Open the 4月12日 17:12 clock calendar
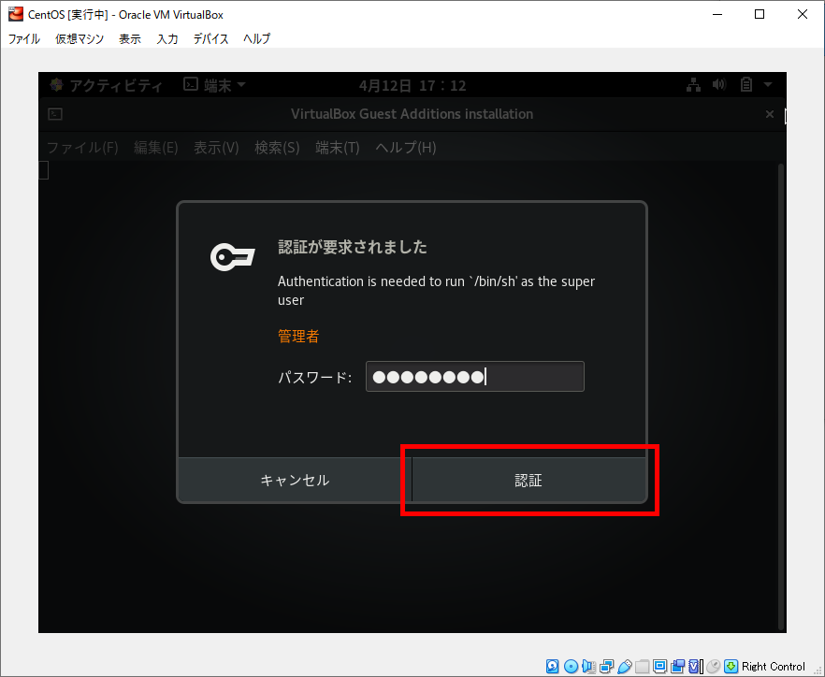Viewport: 825px width, 677px height. point(412,85)
